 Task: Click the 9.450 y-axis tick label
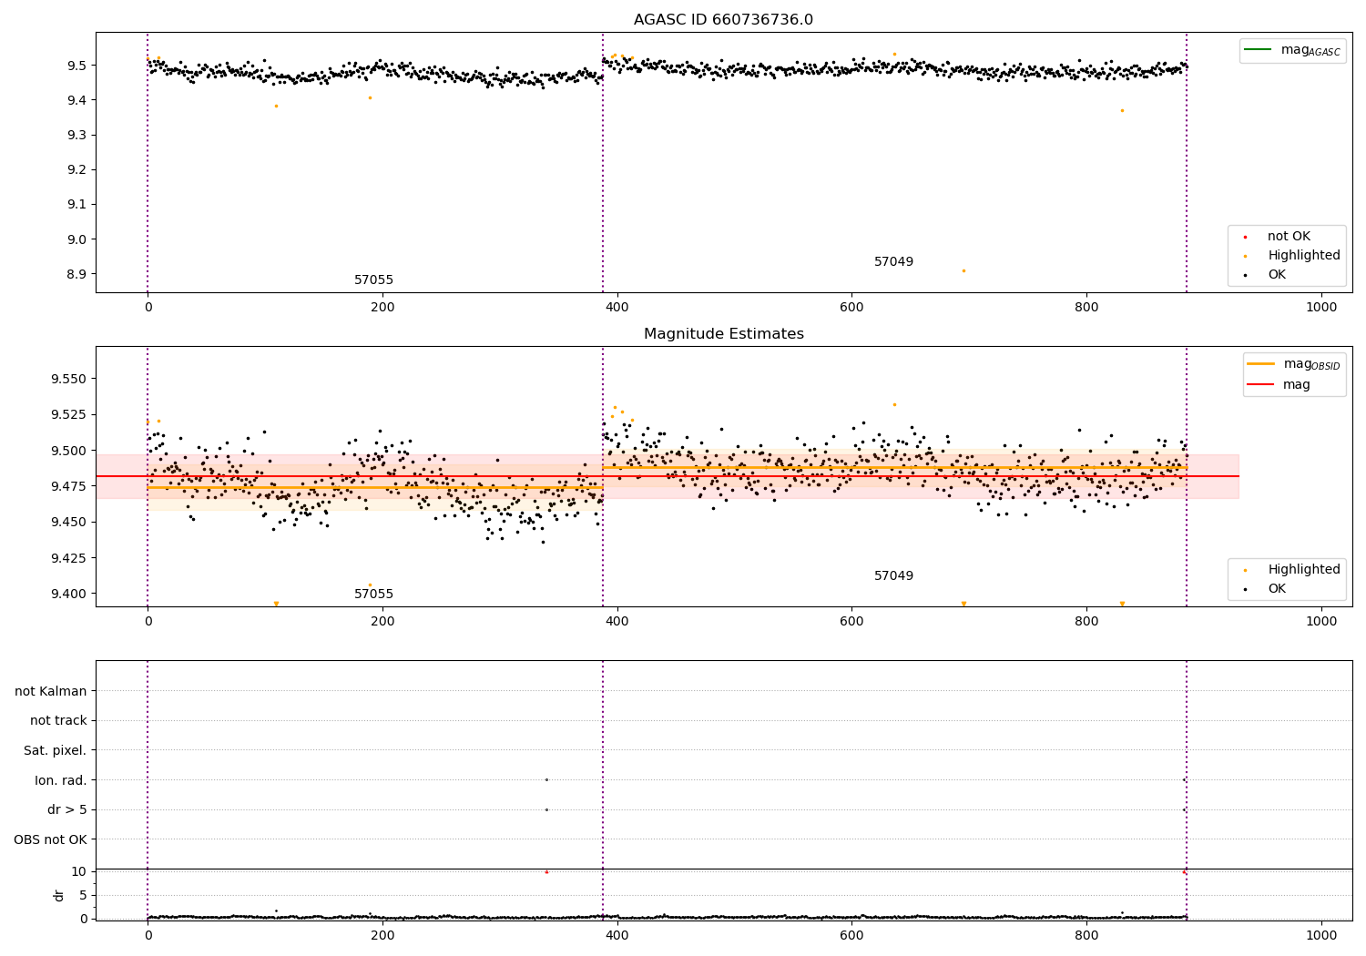pos(69,522)
